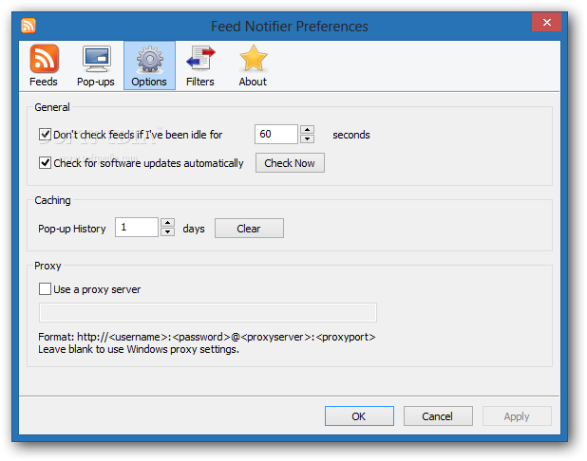
Task: Close the Feed Notifier Preferences window
Action: (546, 23)
